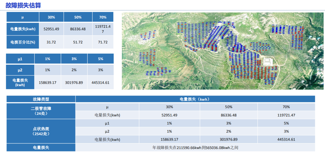Click the 电量损失 label in the last row

coord(41,148)
